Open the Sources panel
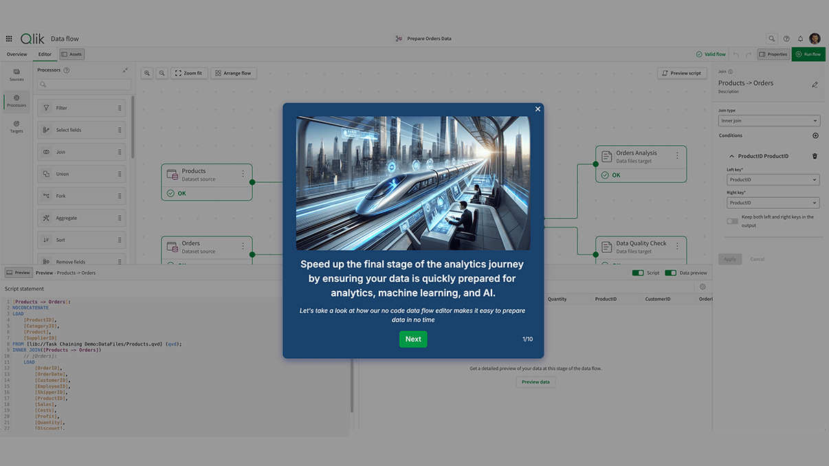This screenshot has height=466, width=829. [x=16, y=74]
